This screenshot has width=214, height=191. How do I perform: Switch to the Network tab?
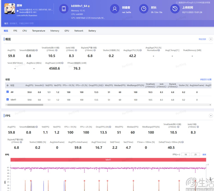pyautogui.click(x=79, y=31)
